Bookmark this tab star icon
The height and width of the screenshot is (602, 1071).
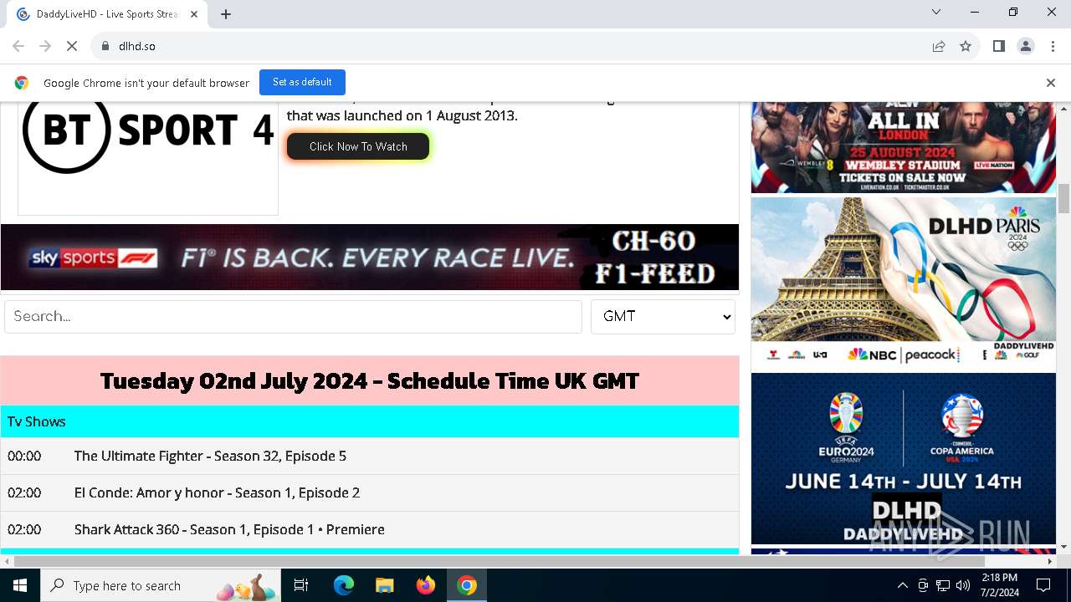(x=966, y=46)
